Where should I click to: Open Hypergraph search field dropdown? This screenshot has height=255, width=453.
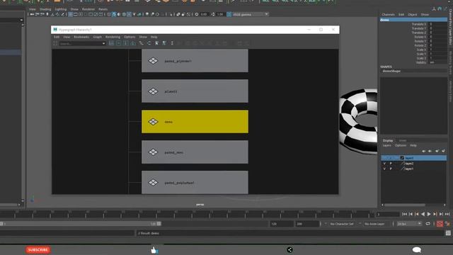104,43
